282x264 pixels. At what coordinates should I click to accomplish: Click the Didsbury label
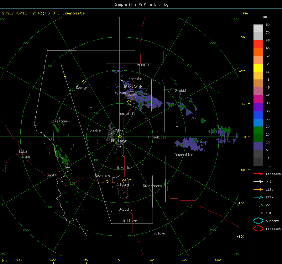118,141
